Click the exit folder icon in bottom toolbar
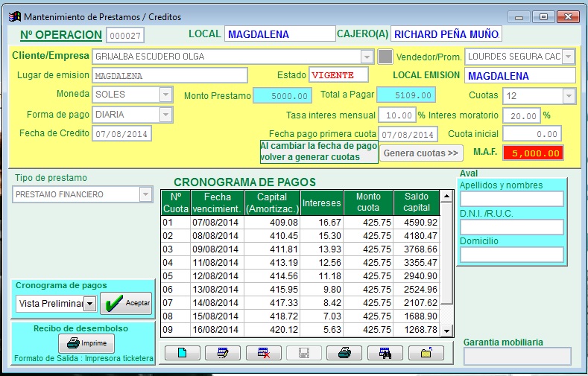The width and height of the screenshot is (588, 376). [426, 352]
